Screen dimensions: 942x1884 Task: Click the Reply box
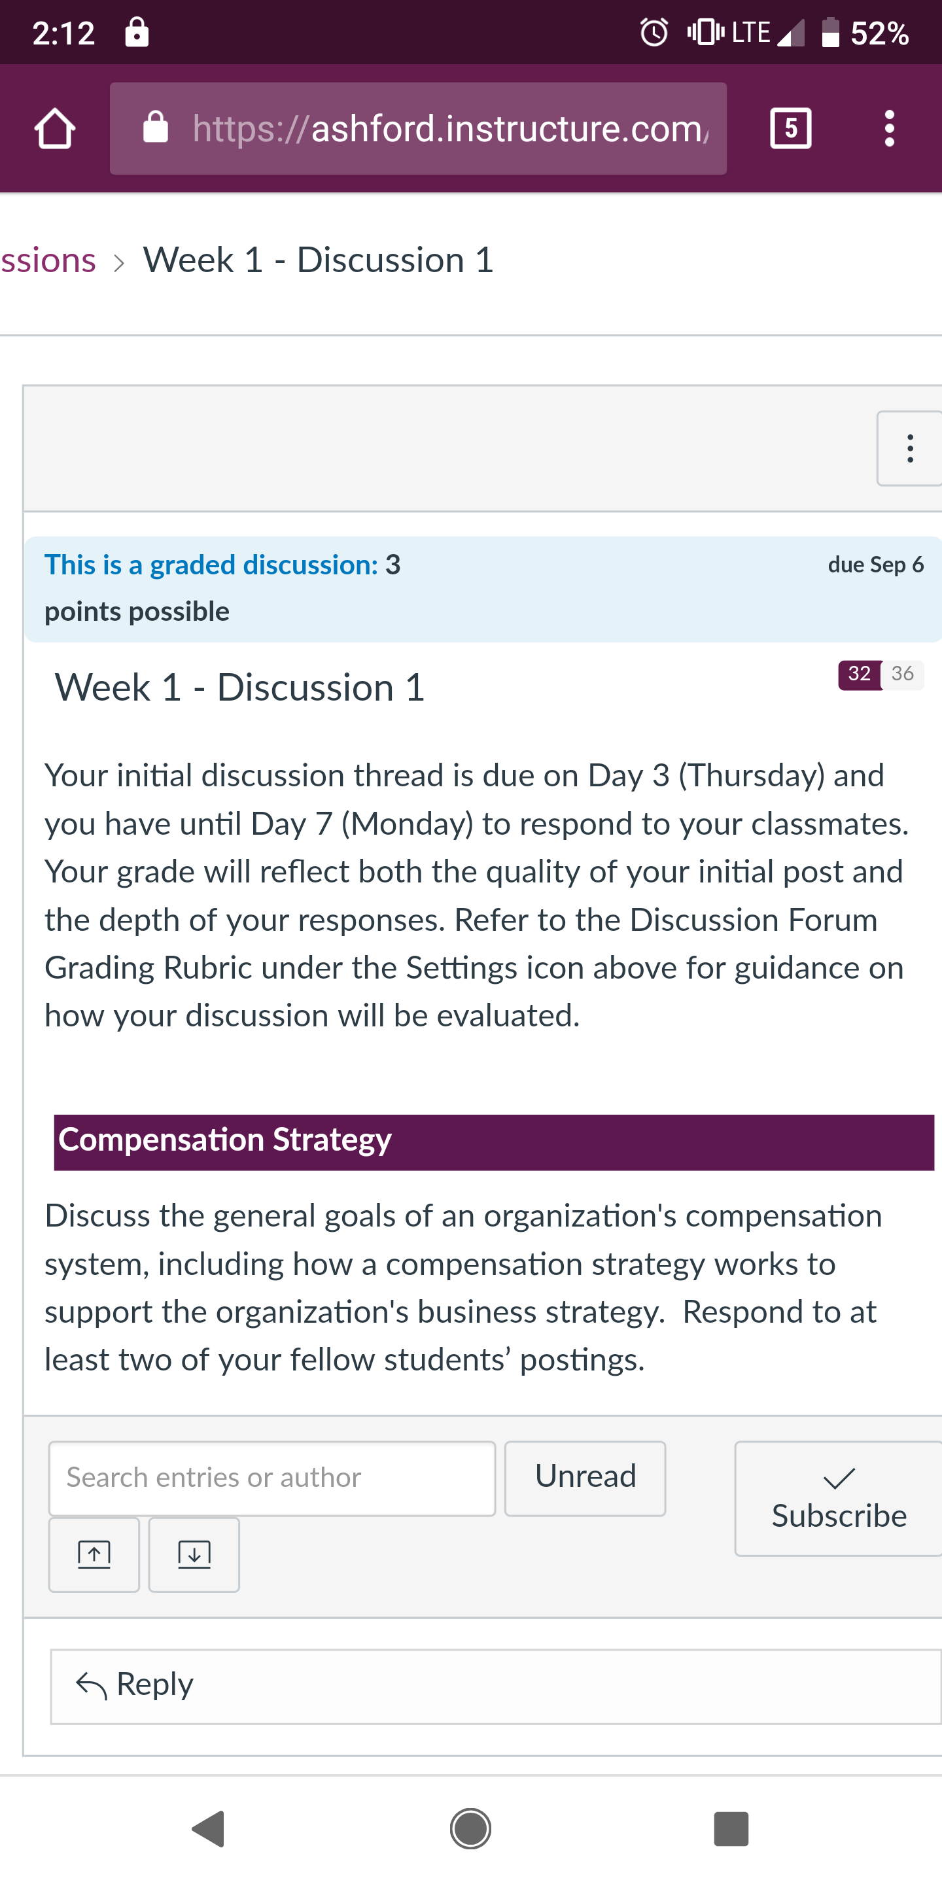pos(496,1686)
